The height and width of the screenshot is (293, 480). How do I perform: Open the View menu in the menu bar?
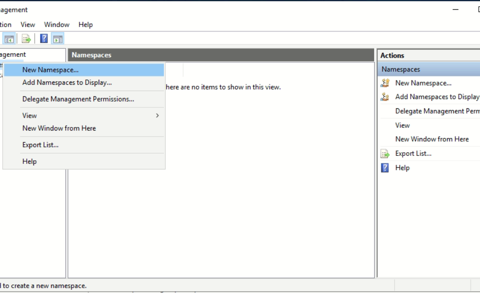tap(28, 24)
